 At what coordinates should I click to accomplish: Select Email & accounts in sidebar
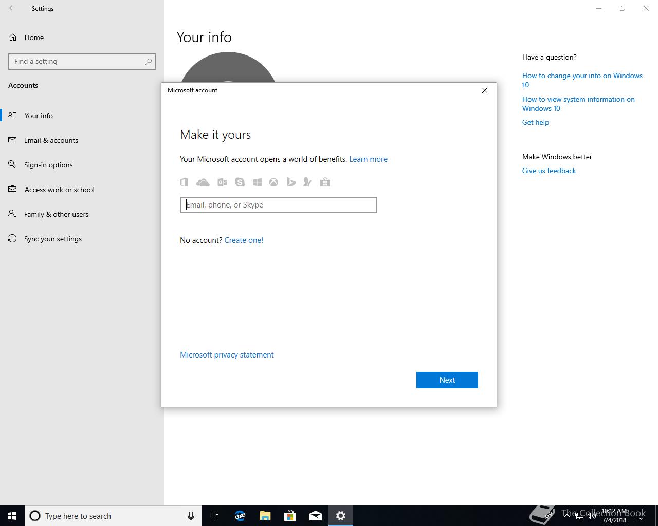pyautogui.click(x=51, y=140)
